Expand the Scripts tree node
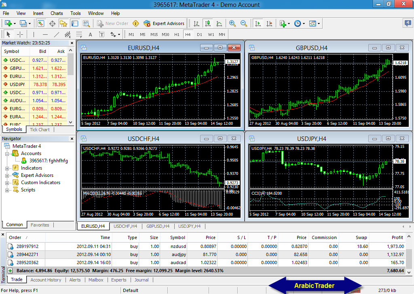The height and width of the screenshot is (294, 414). tap(7, 190)
